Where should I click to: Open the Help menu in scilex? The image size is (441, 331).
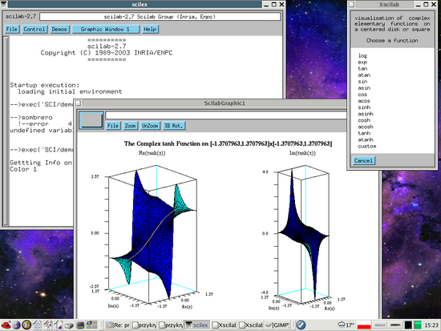150,29
